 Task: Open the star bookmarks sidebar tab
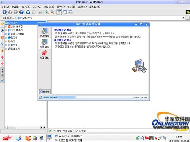pyautogui.click(x=2, y=24)
